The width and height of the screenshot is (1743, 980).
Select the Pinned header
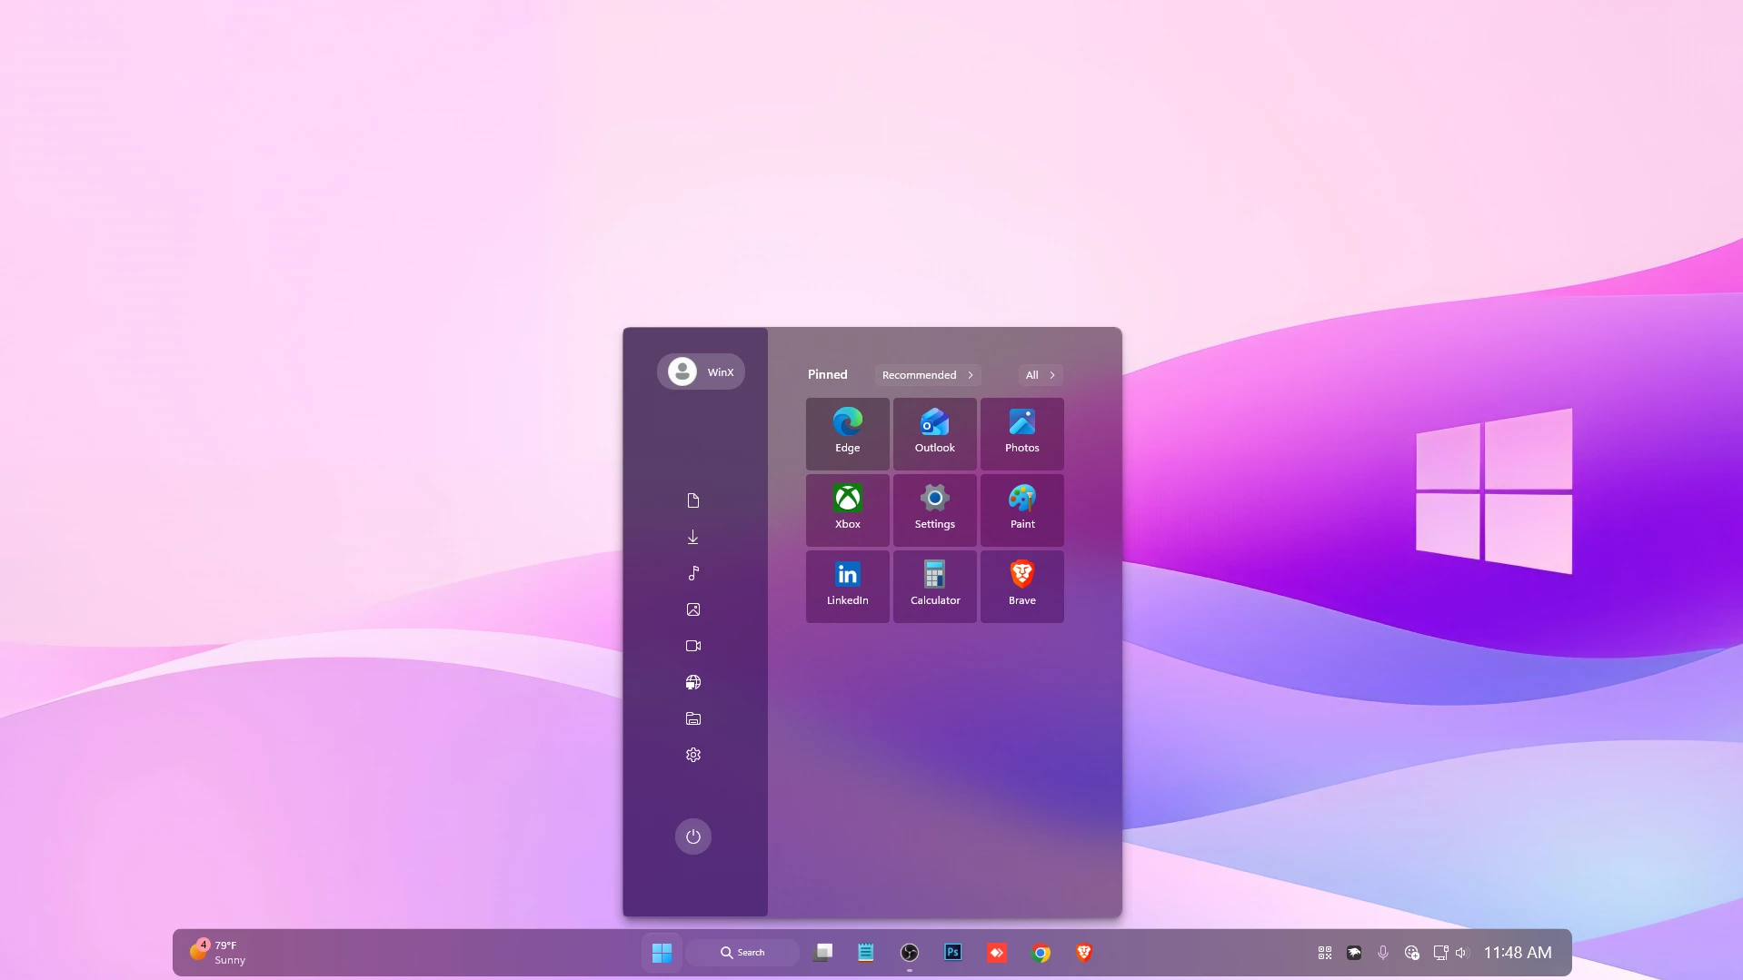[827, 374]
